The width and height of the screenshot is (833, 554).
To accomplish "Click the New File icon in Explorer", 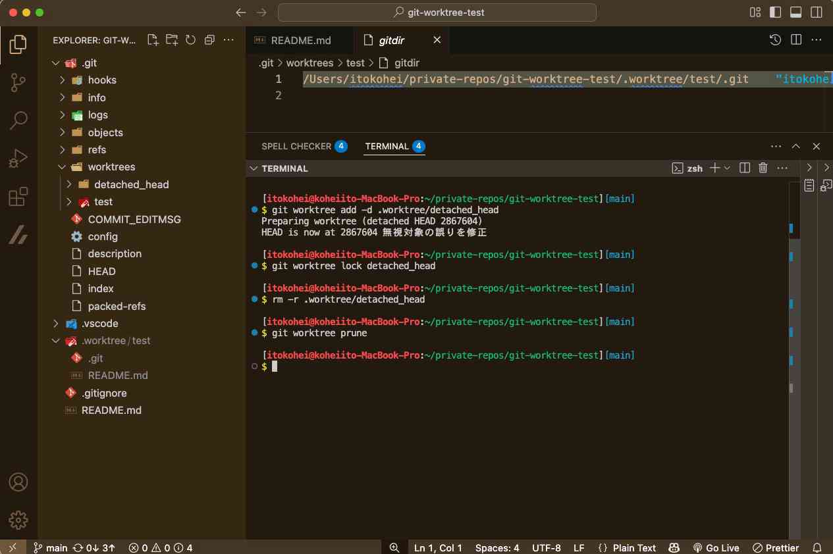I will [x=153, y=40].
